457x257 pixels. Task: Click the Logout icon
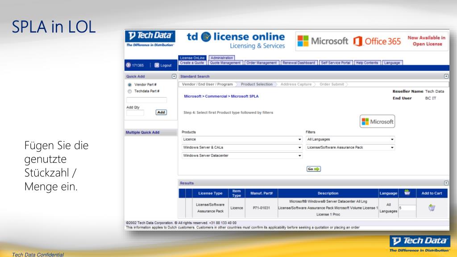157,65
